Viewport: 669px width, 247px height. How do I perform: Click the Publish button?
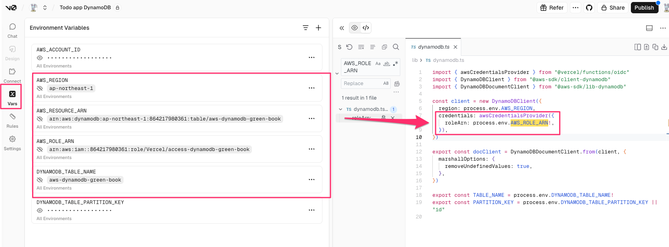pyautogui.click(x=644, y=8)
